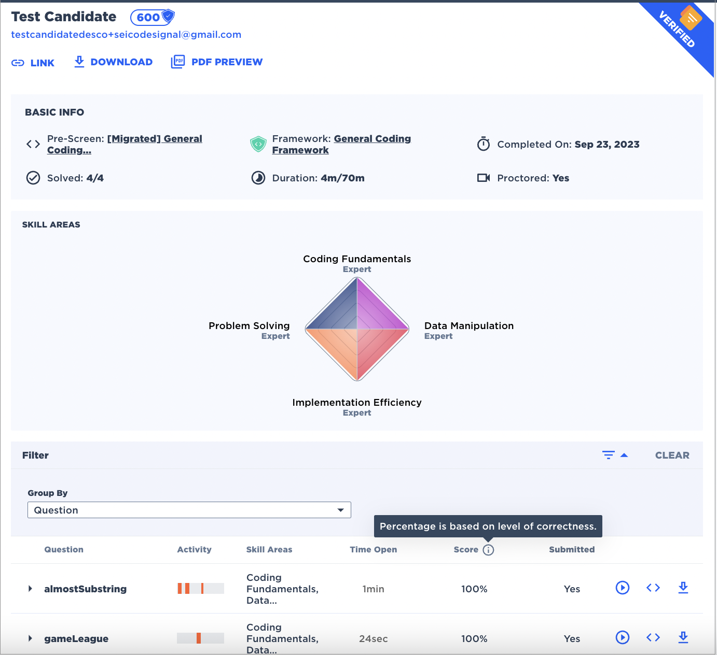Download the almostSubstring solution
The image size is (717, 655).
pyautogui.click(x=683, y=588)
